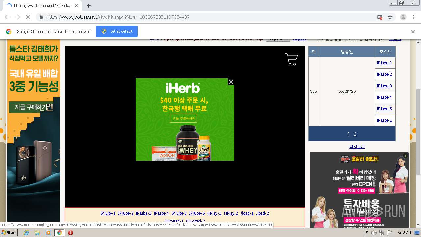This screenshot has height=237, width=421.
Task: Open IPTube-2 in the host table
Action: 384,74
